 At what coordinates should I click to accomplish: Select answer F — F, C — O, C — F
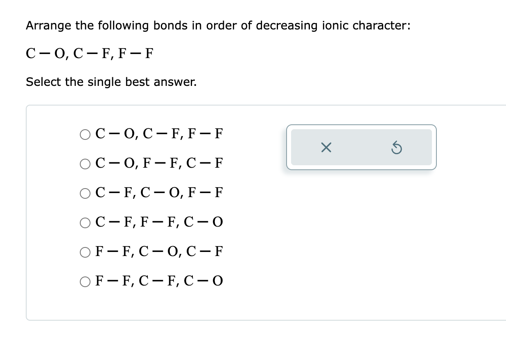[86, 252]
